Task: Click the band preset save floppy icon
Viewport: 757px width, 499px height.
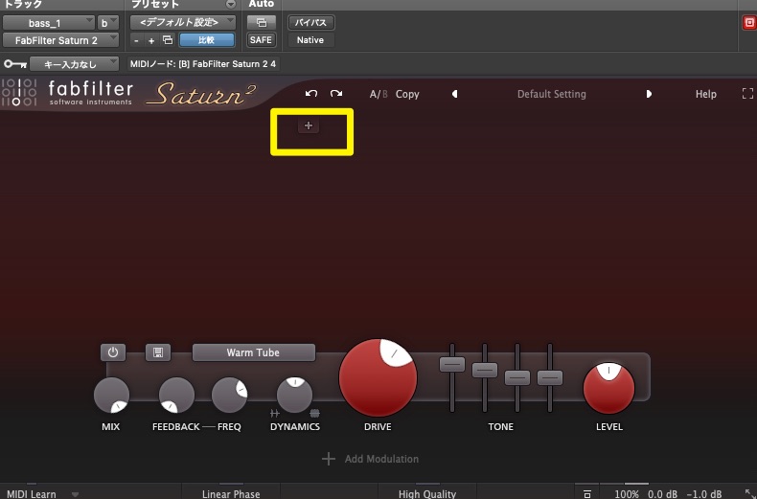Action: click(x=158, y=352)
